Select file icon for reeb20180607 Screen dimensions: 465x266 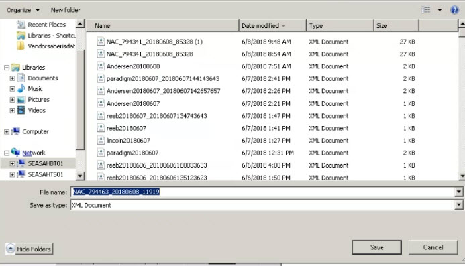101,128
